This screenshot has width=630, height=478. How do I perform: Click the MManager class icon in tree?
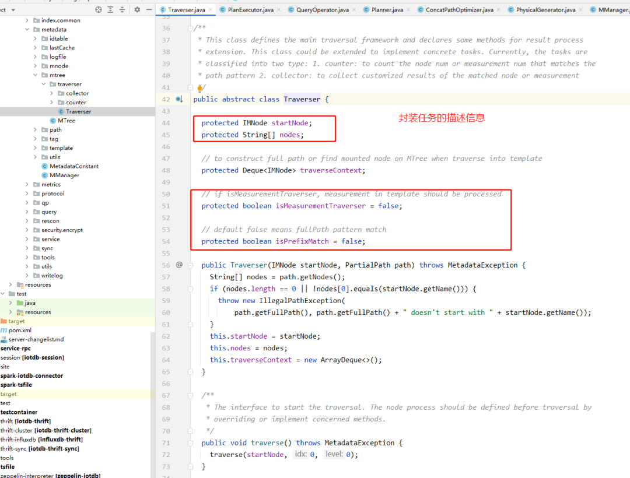44,175
